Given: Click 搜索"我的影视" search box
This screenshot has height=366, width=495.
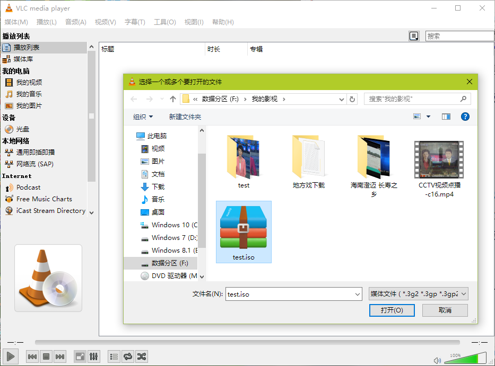Looking at the screenshot, I should [418, 99].
